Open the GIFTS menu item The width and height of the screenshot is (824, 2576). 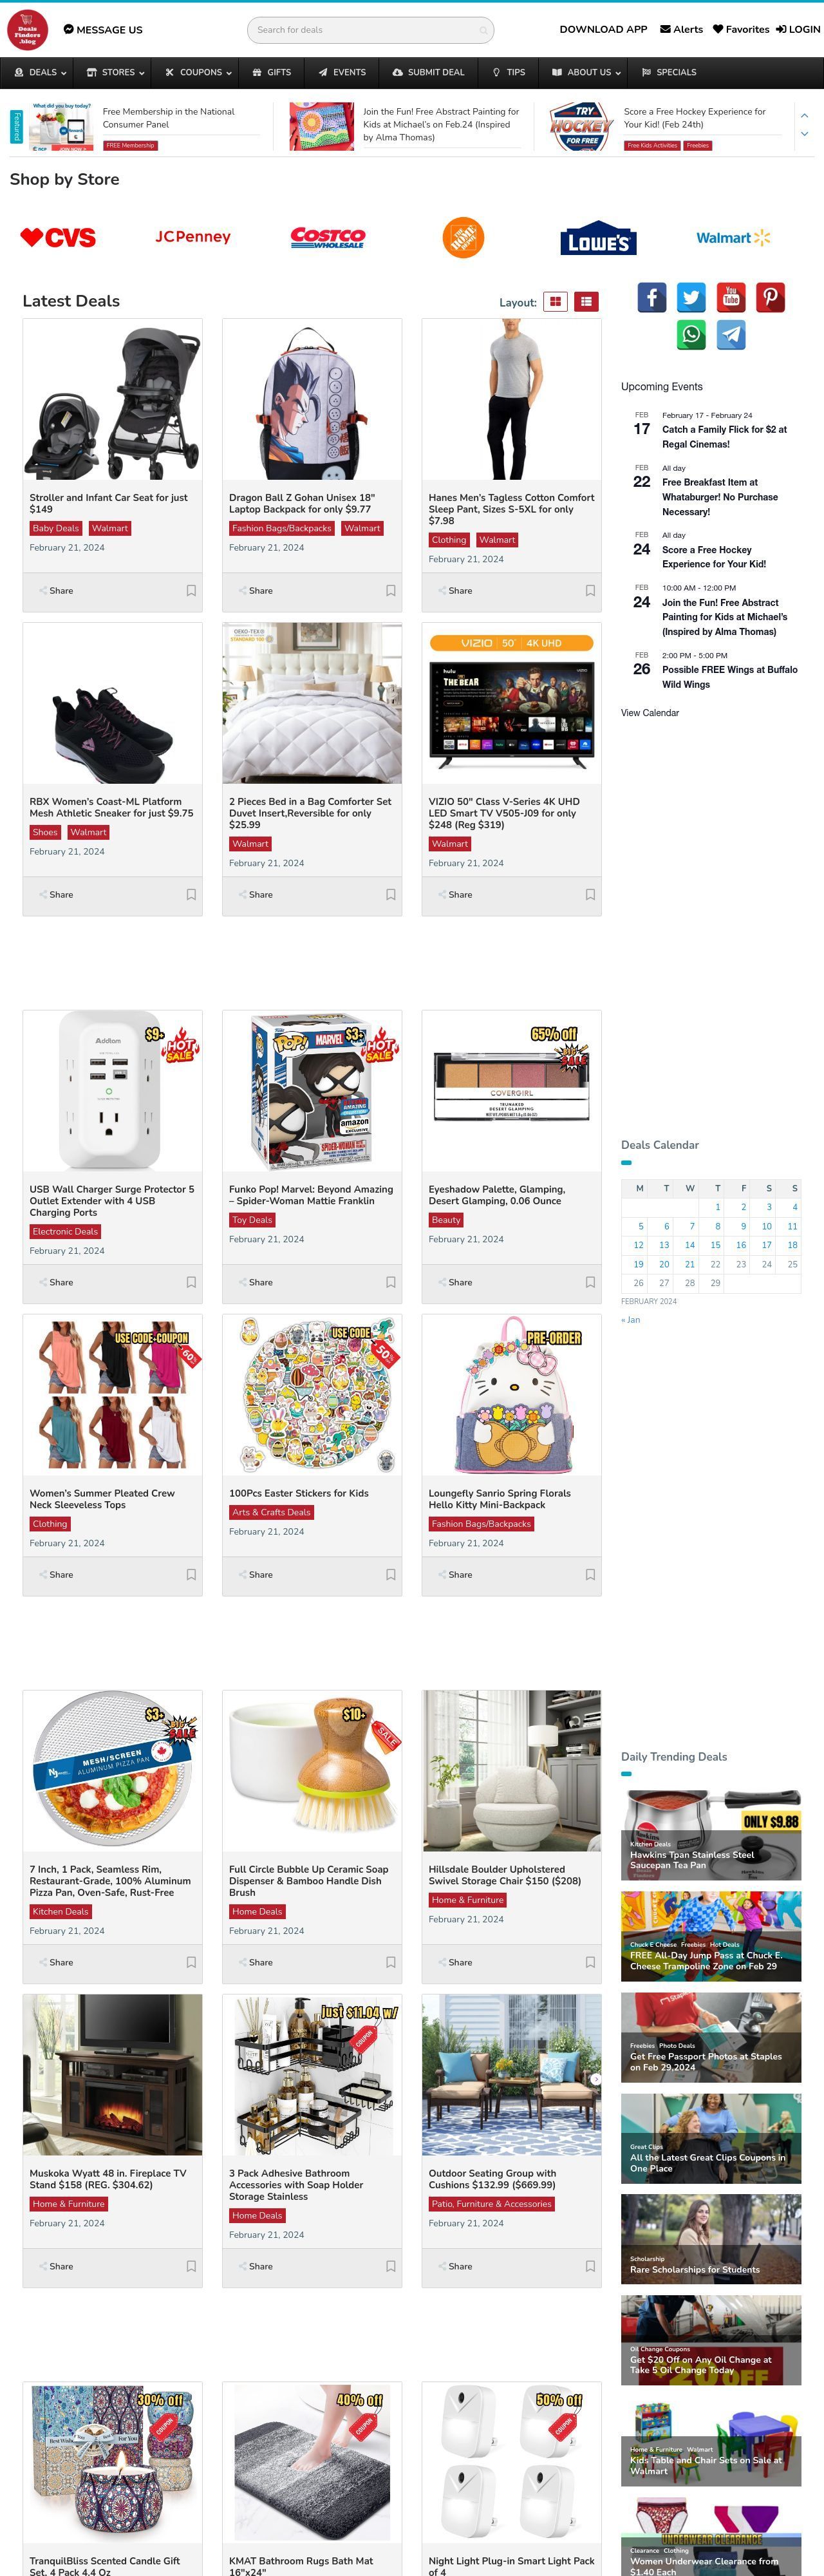point(272,72)
